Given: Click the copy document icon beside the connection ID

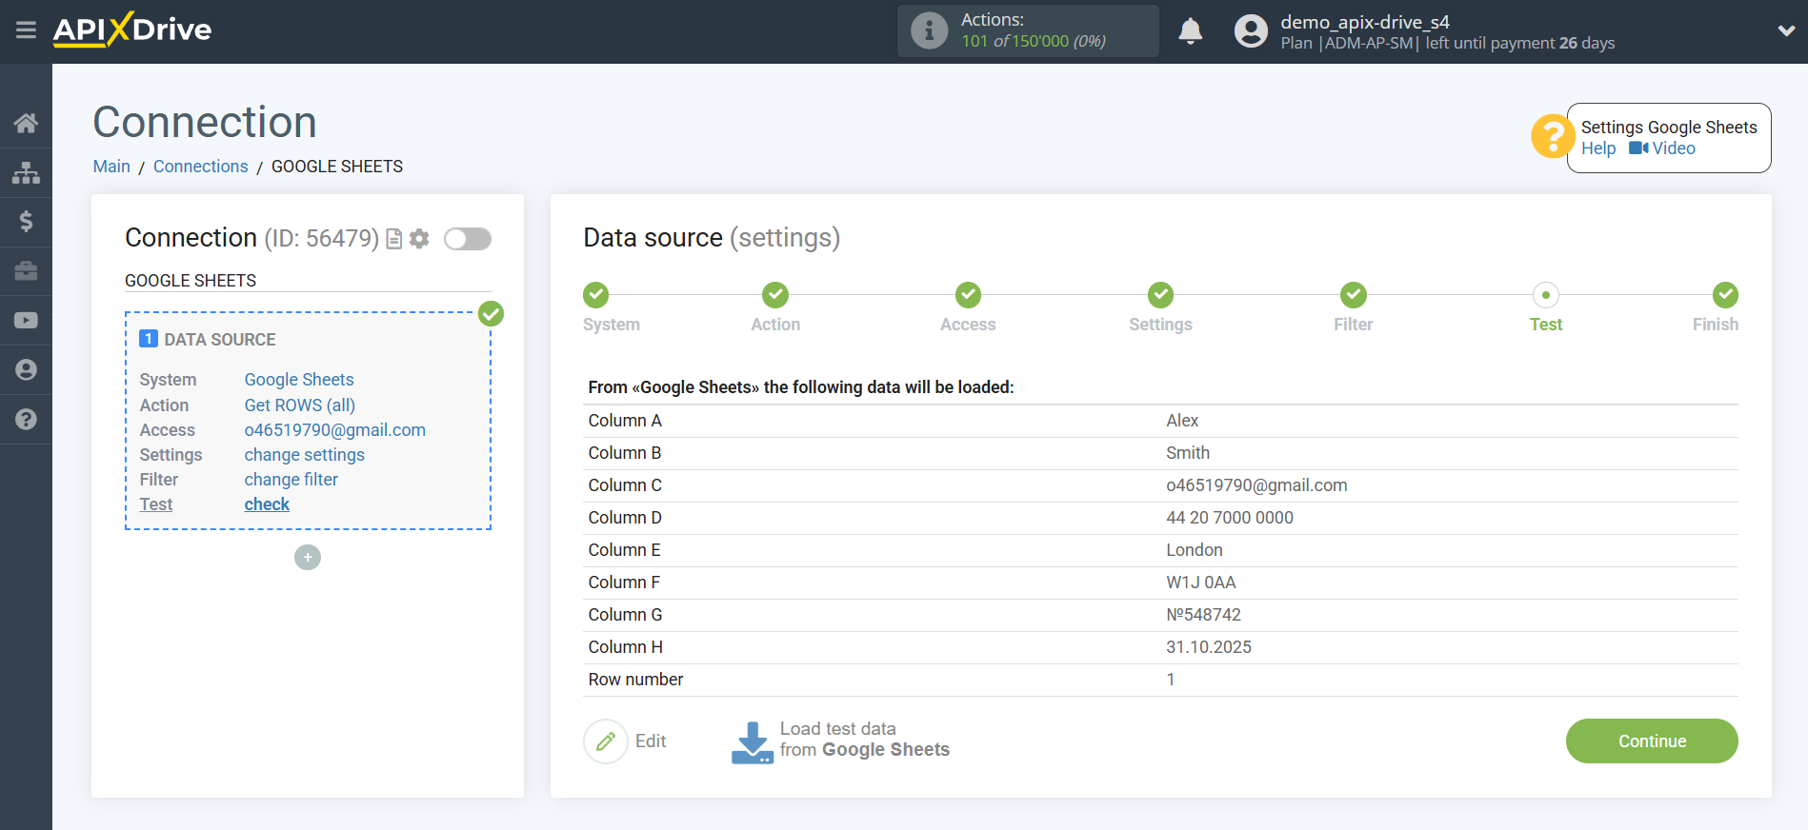Looking at the screenshot, I should pos(393,239).
